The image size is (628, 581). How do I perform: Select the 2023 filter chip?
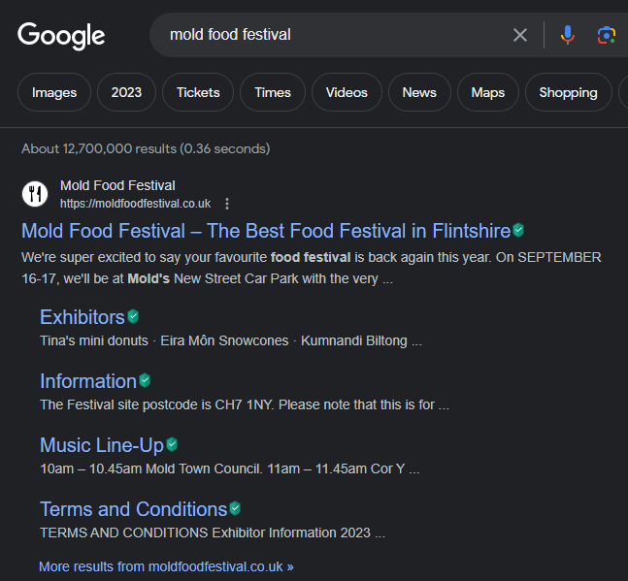126,92
